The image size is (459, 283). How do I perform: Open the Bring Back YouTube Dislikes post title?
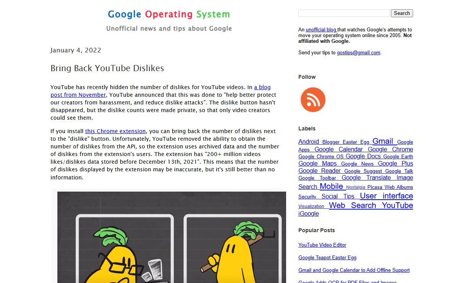107,68
